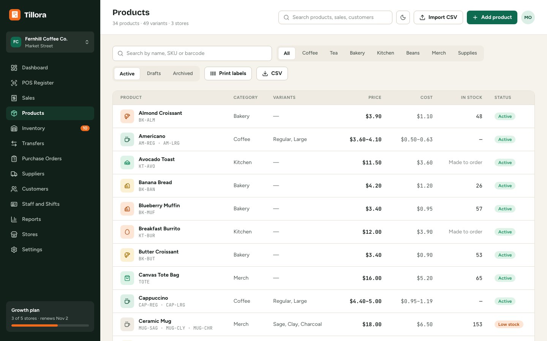Show Active products filter

[127, 74]
